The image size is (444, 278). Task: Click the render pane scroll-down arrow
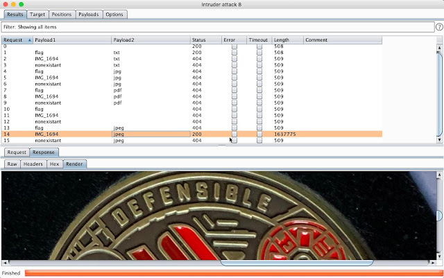click(439, 257)
